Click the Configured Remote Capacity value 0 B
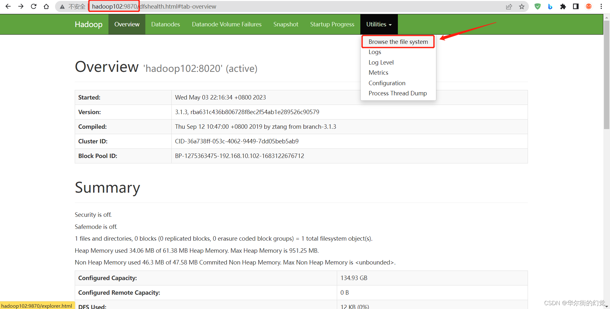The width and height of the screenshot is (610, 309). (x=432, y=292)
